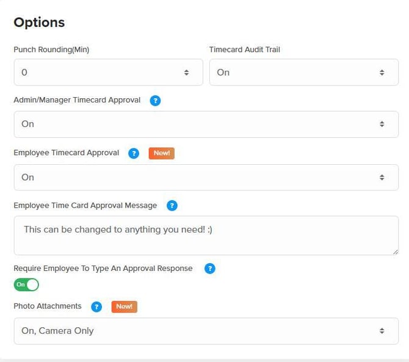The image size is (409, 362).
Task: Click help icon for Require Employee Approval Response
Action: click(209, 269)
